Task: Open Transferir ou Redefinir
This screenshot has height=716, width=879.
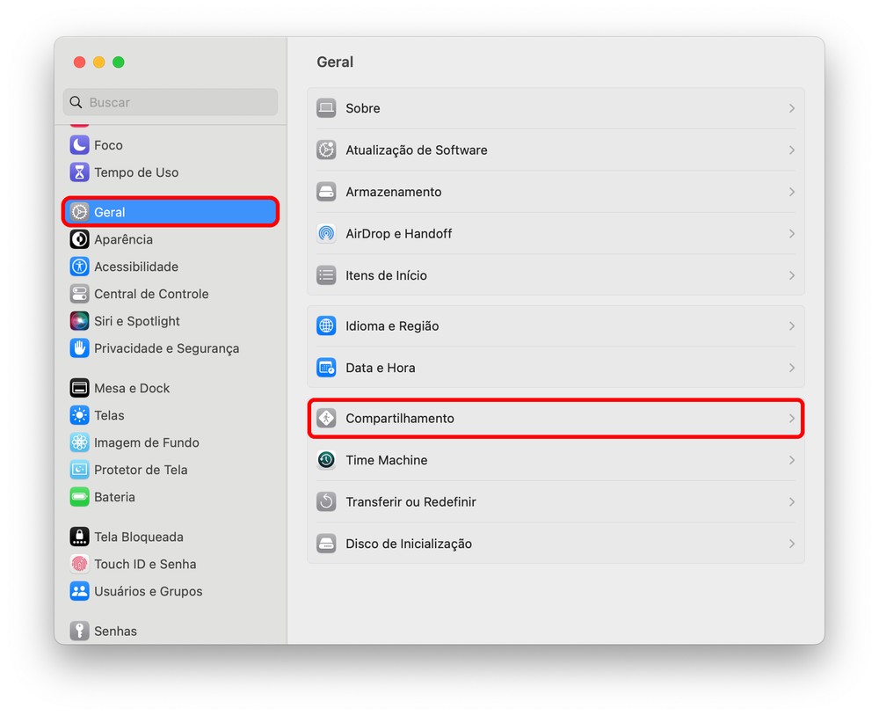Action: (410, 502)
